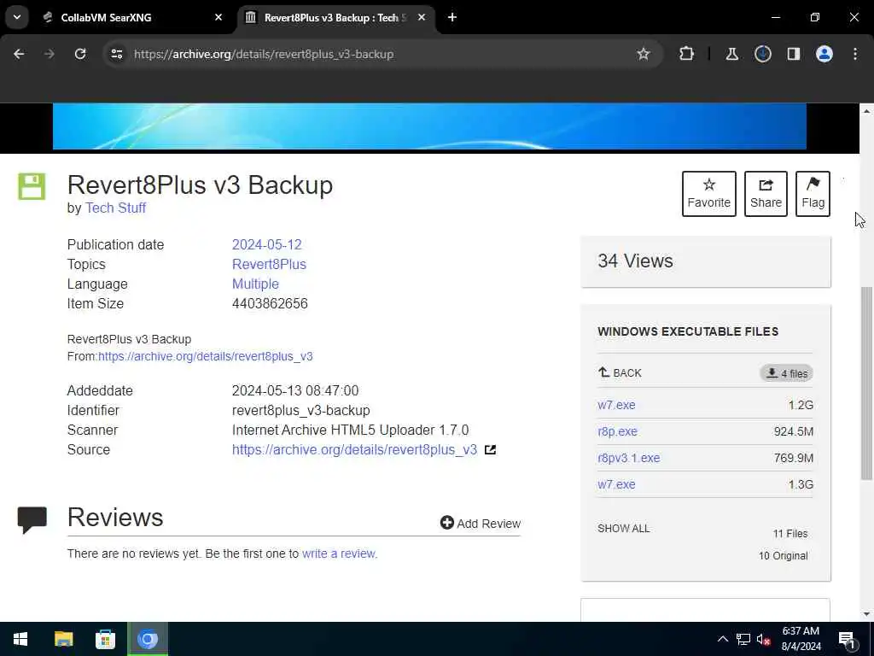This screenshot has height=656, width=874.
Task: Click the scrollbar up arrow
Action: click(x=866, y=110)
